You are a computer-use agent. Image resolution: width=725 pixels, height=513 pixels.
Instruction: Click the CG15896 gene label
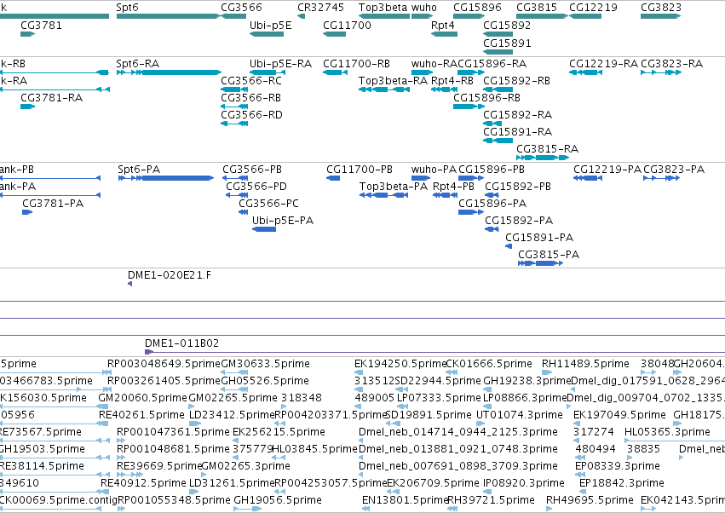(x=477, y=8)
